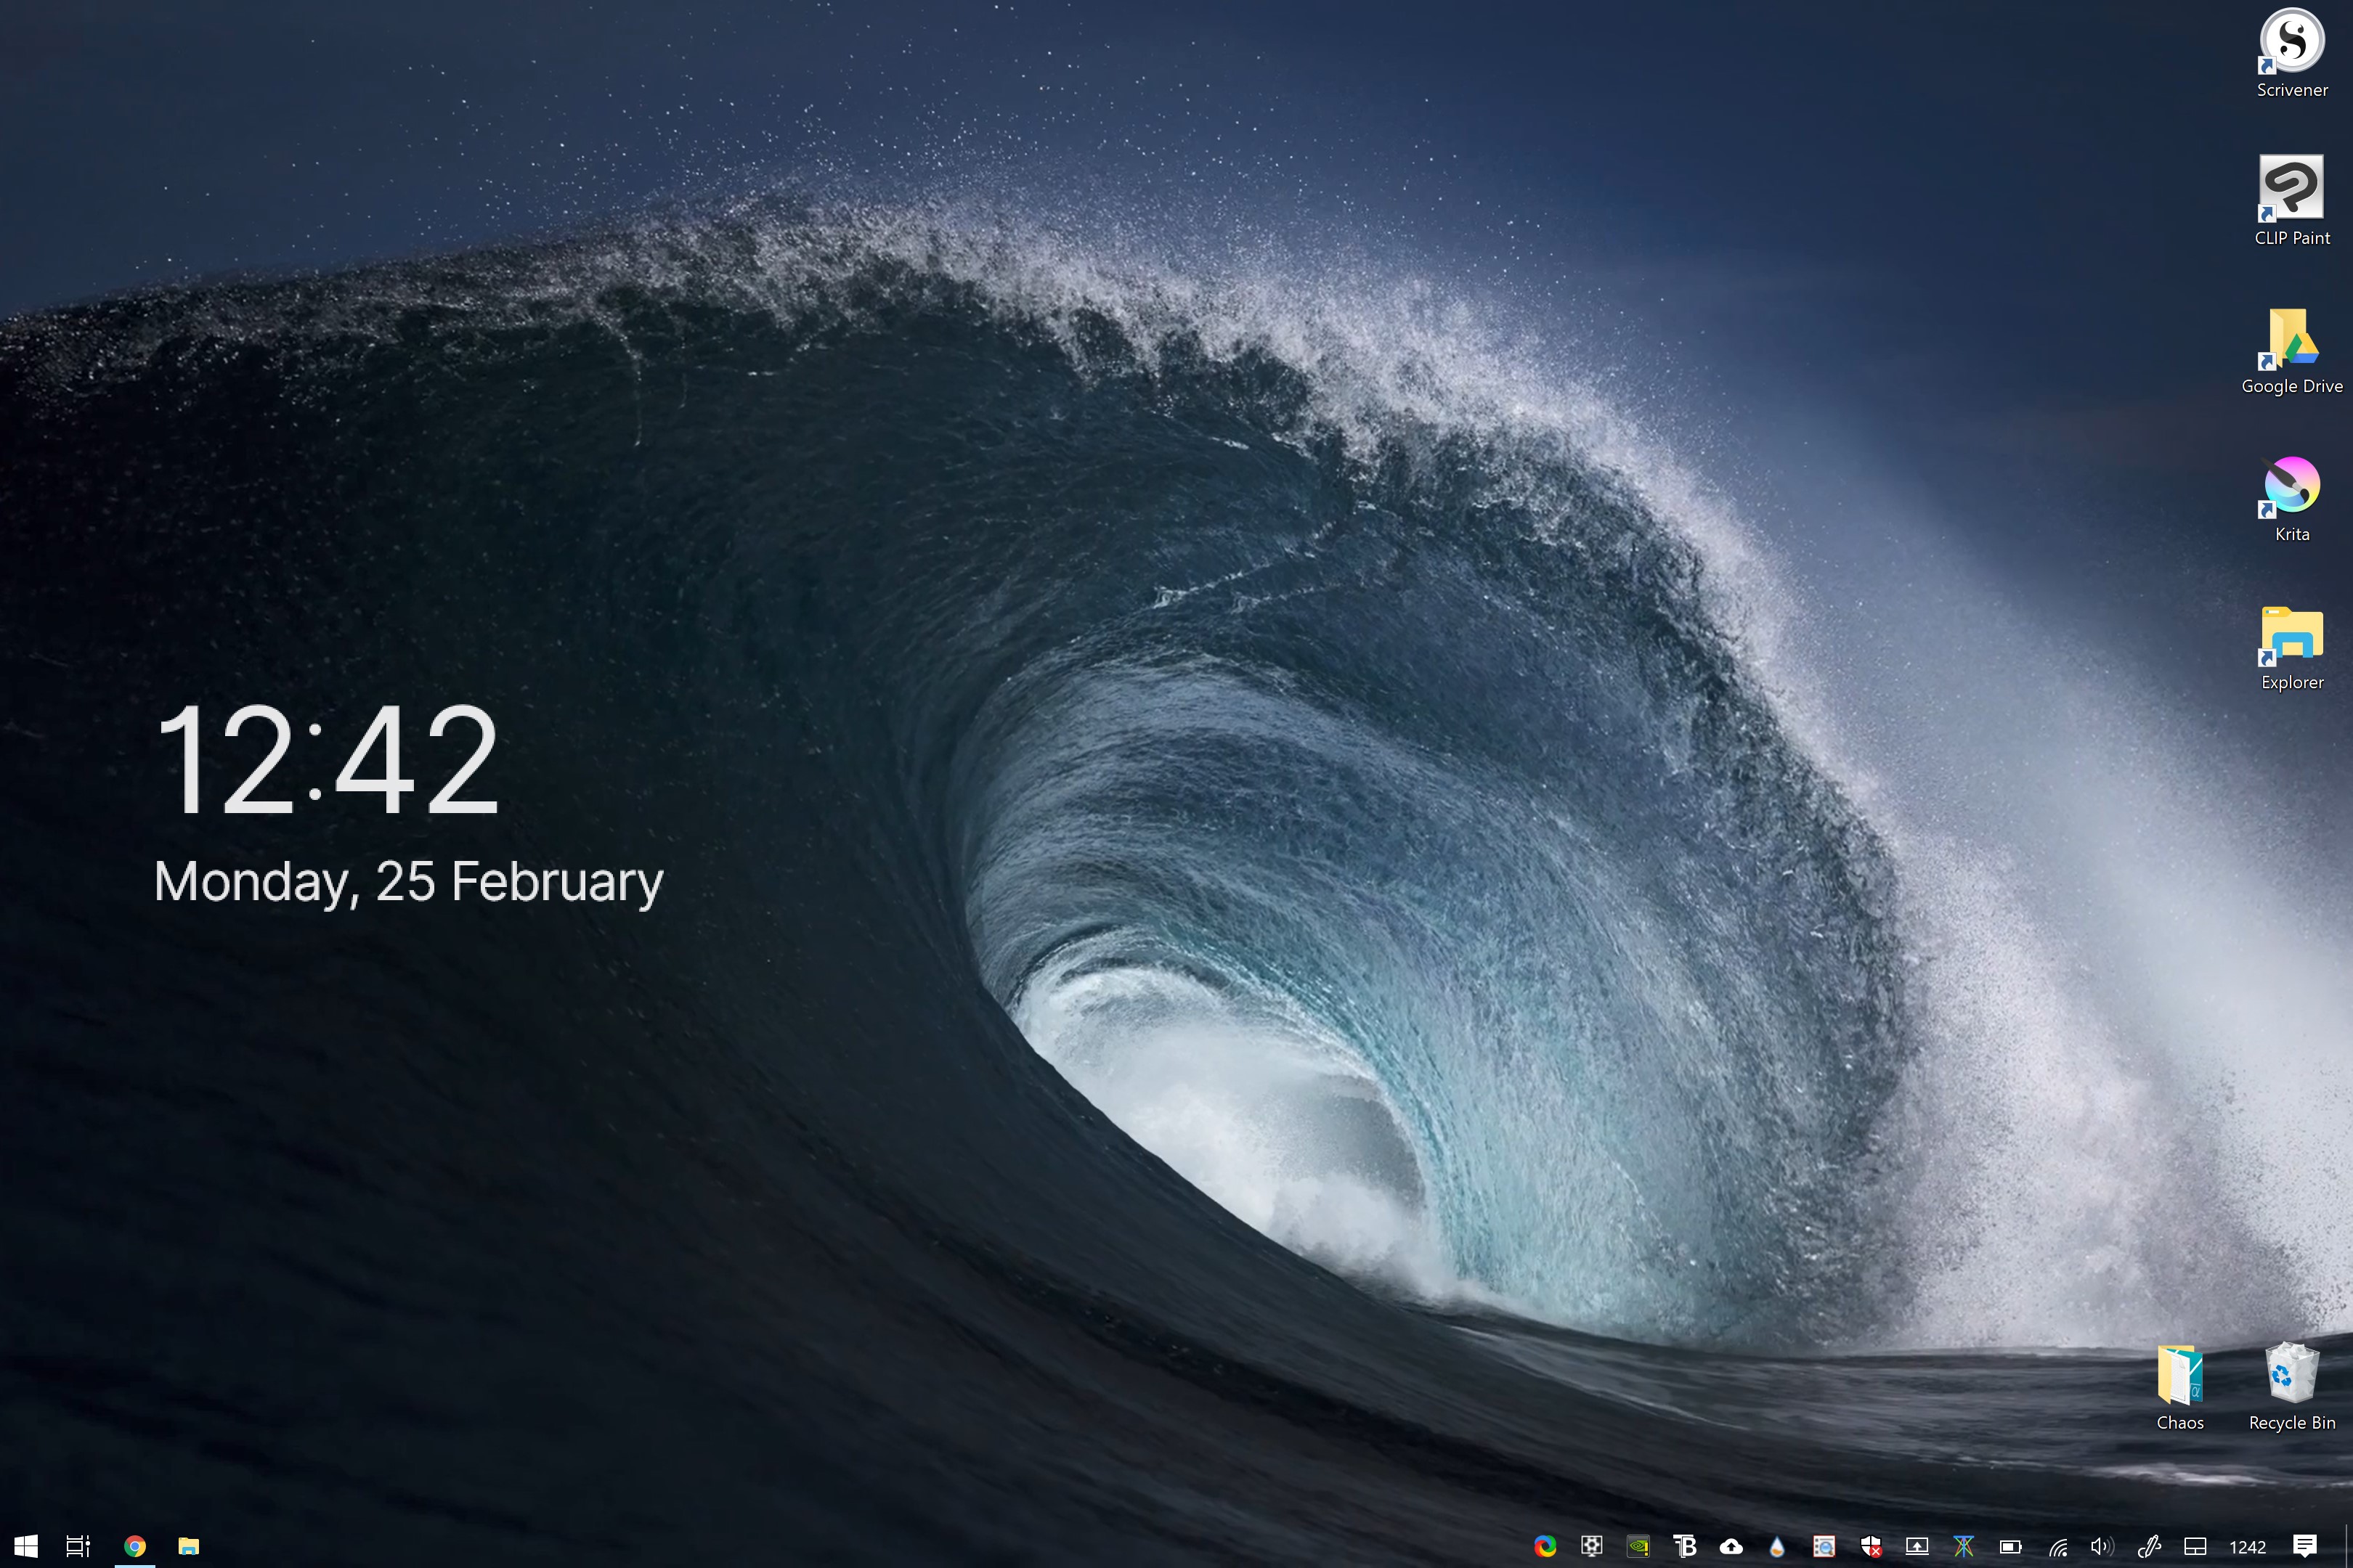Open Windows Defender from the system tray
Image resolution: width=2353 pixels, height=1568 pixels.
click(1872, 1546)
